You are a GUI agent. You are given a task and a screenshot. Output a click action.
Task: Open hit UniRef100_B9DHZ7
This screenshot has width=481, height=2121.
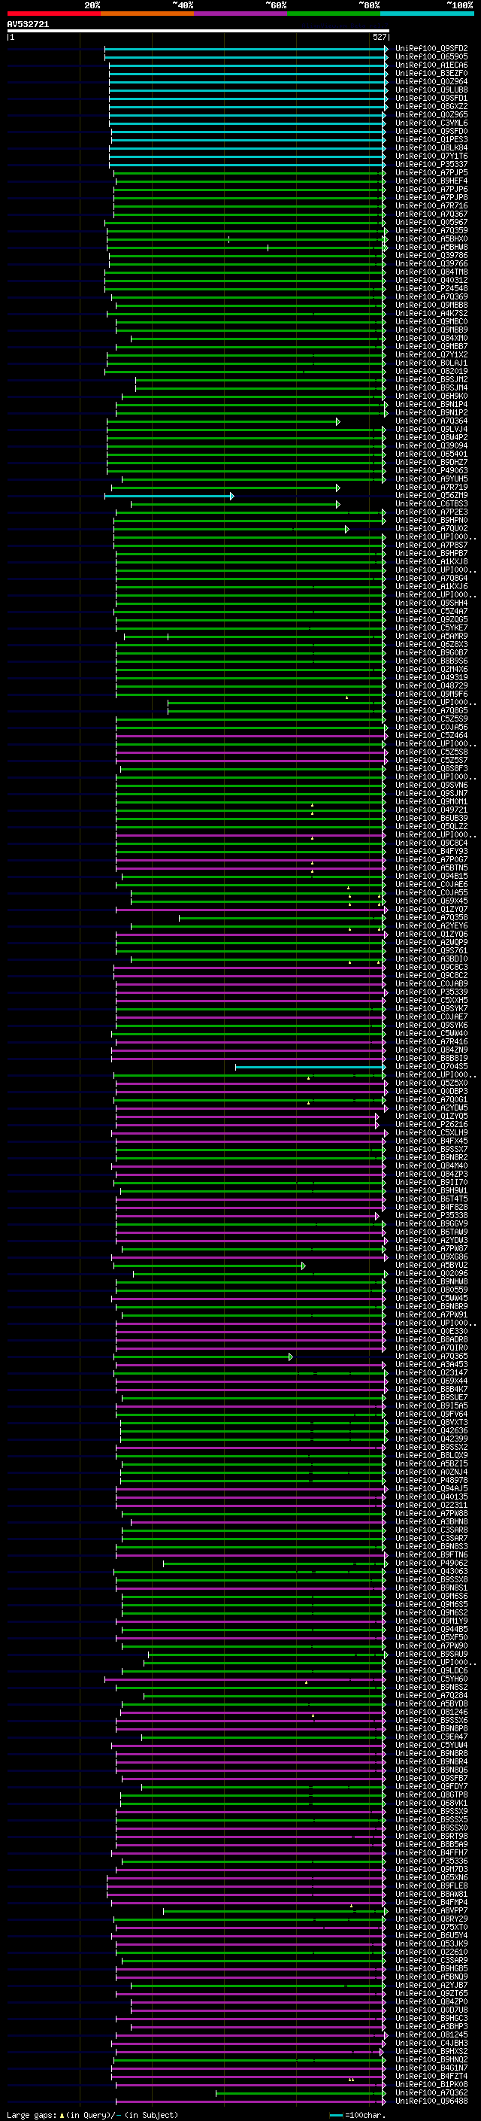tap(431, 463)
